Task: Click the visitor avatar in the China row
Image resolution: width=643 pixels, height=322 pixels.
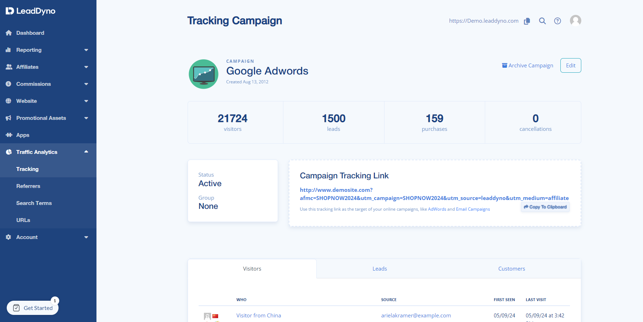Action: [207, 316]
